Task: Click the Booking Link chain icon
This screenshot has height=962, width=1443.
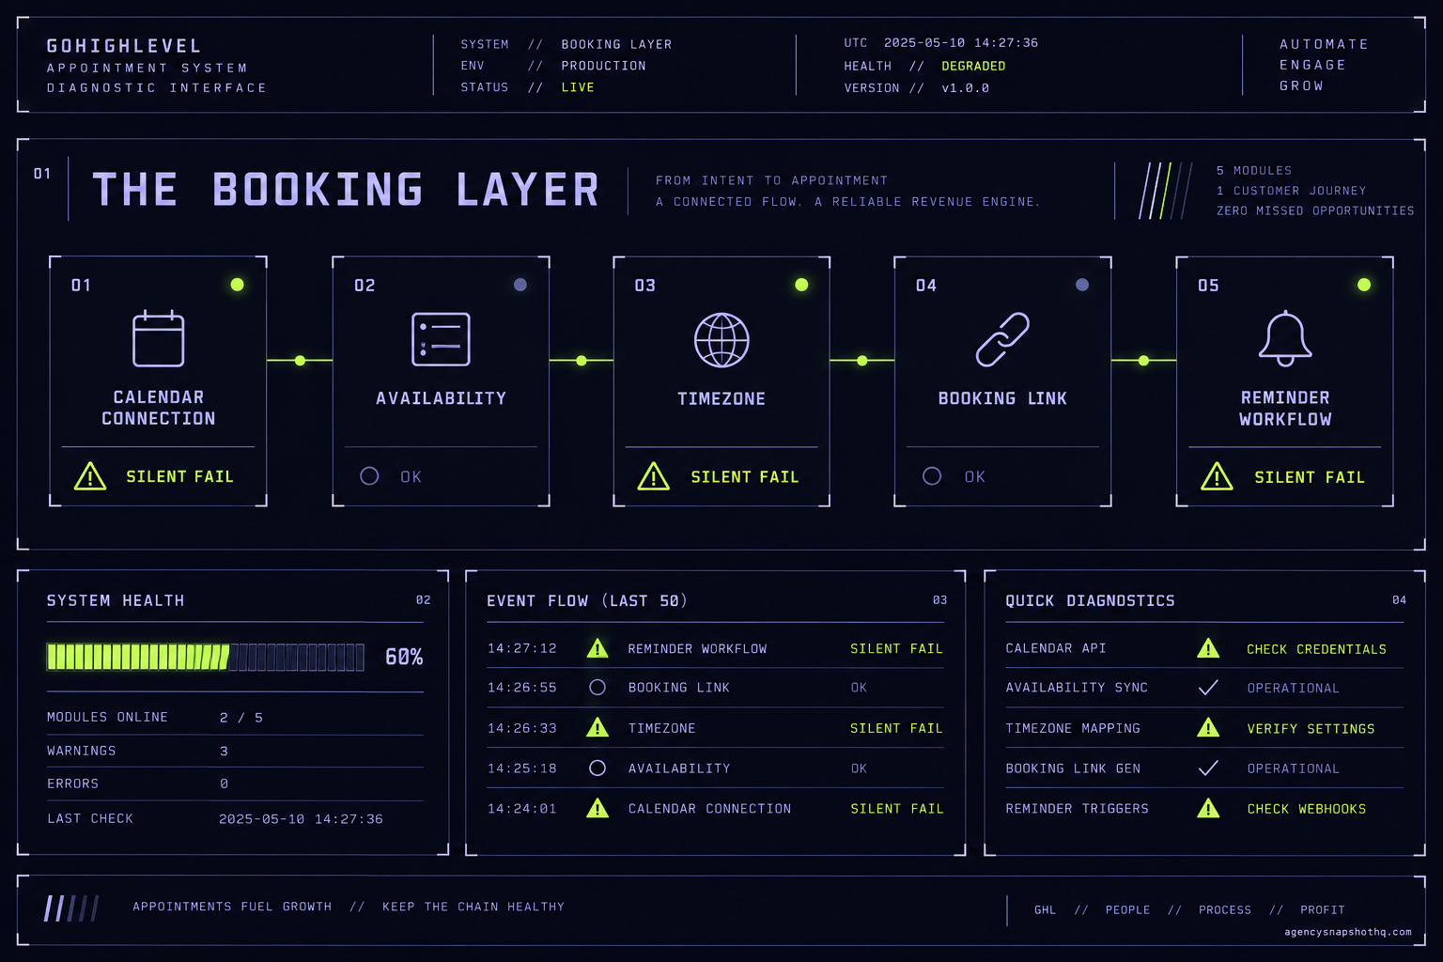Action: pyautogui.click(x=1002, y=339)
